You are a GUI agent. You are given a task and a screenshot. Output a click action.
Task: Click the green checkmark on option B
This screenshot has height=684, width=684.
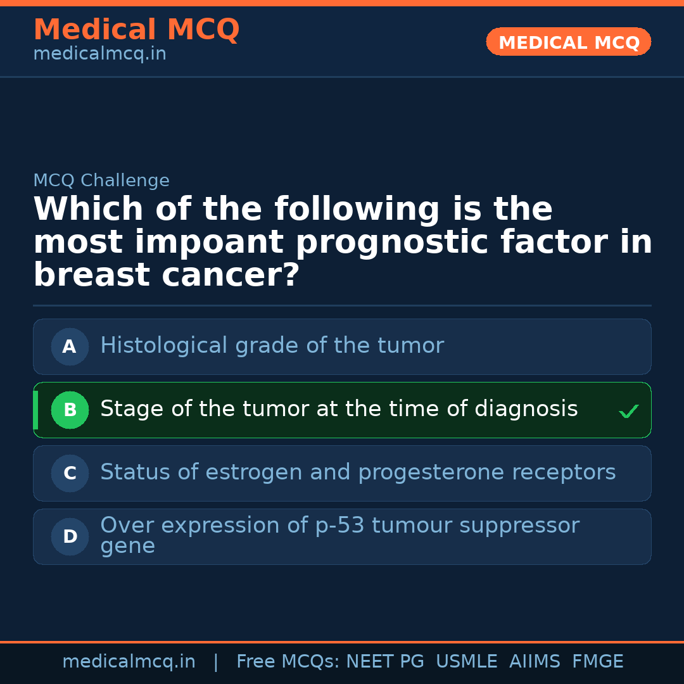(628, 412)
